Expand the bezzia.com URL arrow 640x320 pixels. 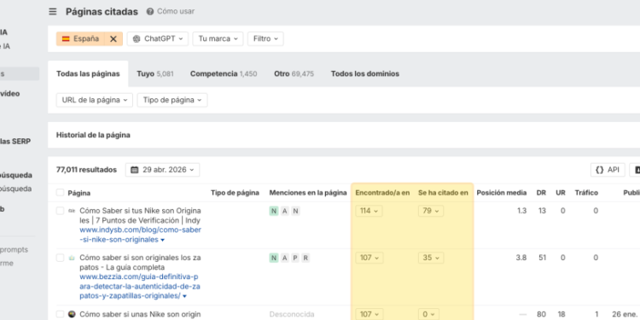184,296
